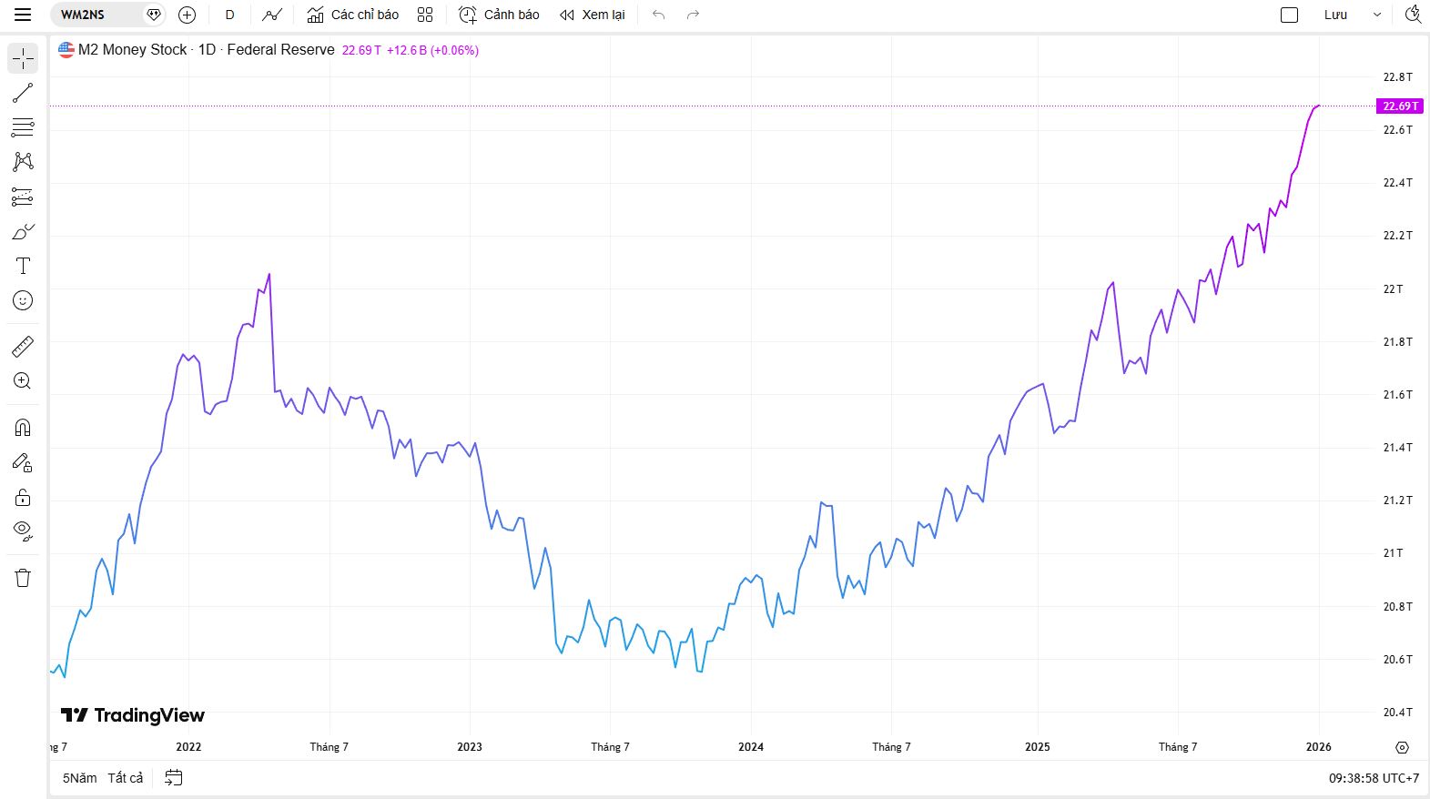Select the brush drawing tool
The width and height of the screenshot is (1430, 799).
pos(23,232)
